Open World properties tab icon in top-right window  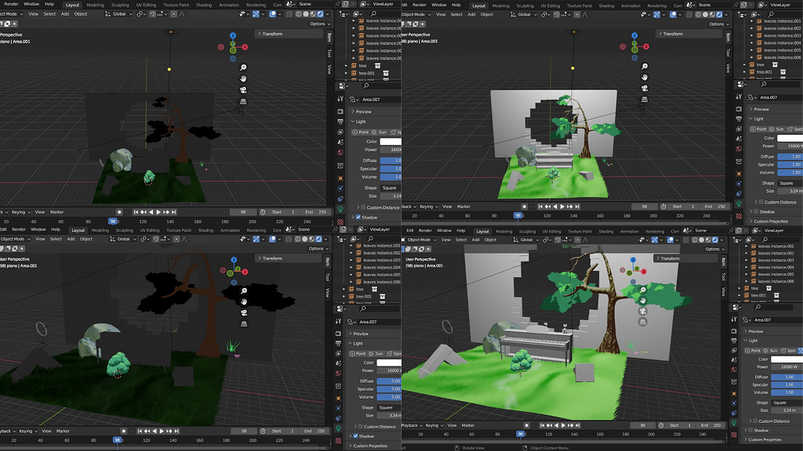click(739, 149)
